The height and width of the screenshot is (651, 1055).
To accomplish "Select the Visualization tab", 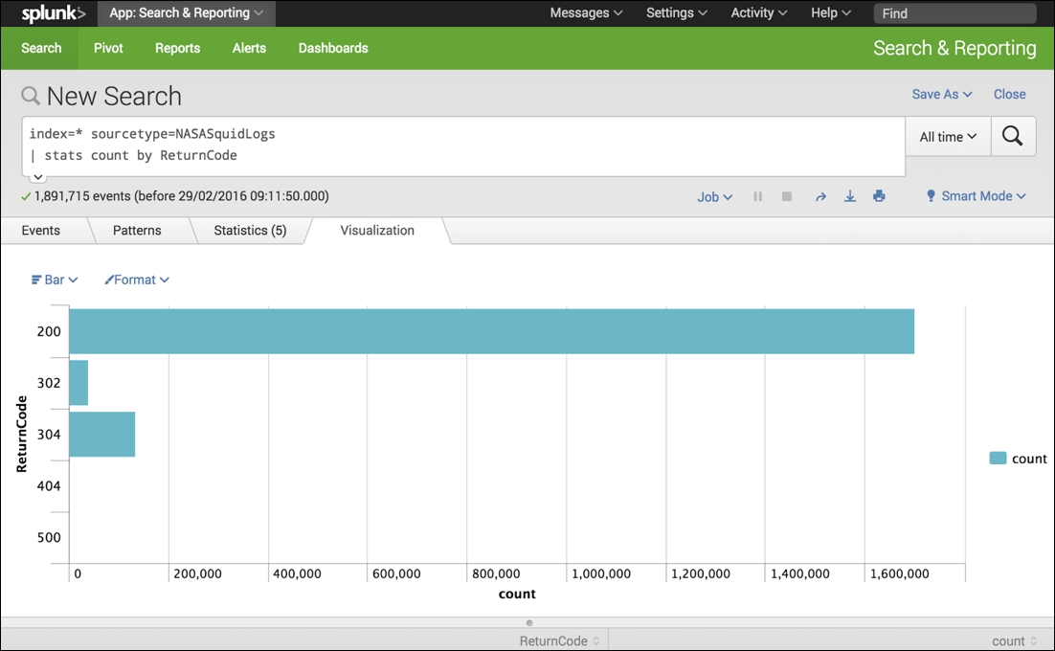I will [377, 230].
